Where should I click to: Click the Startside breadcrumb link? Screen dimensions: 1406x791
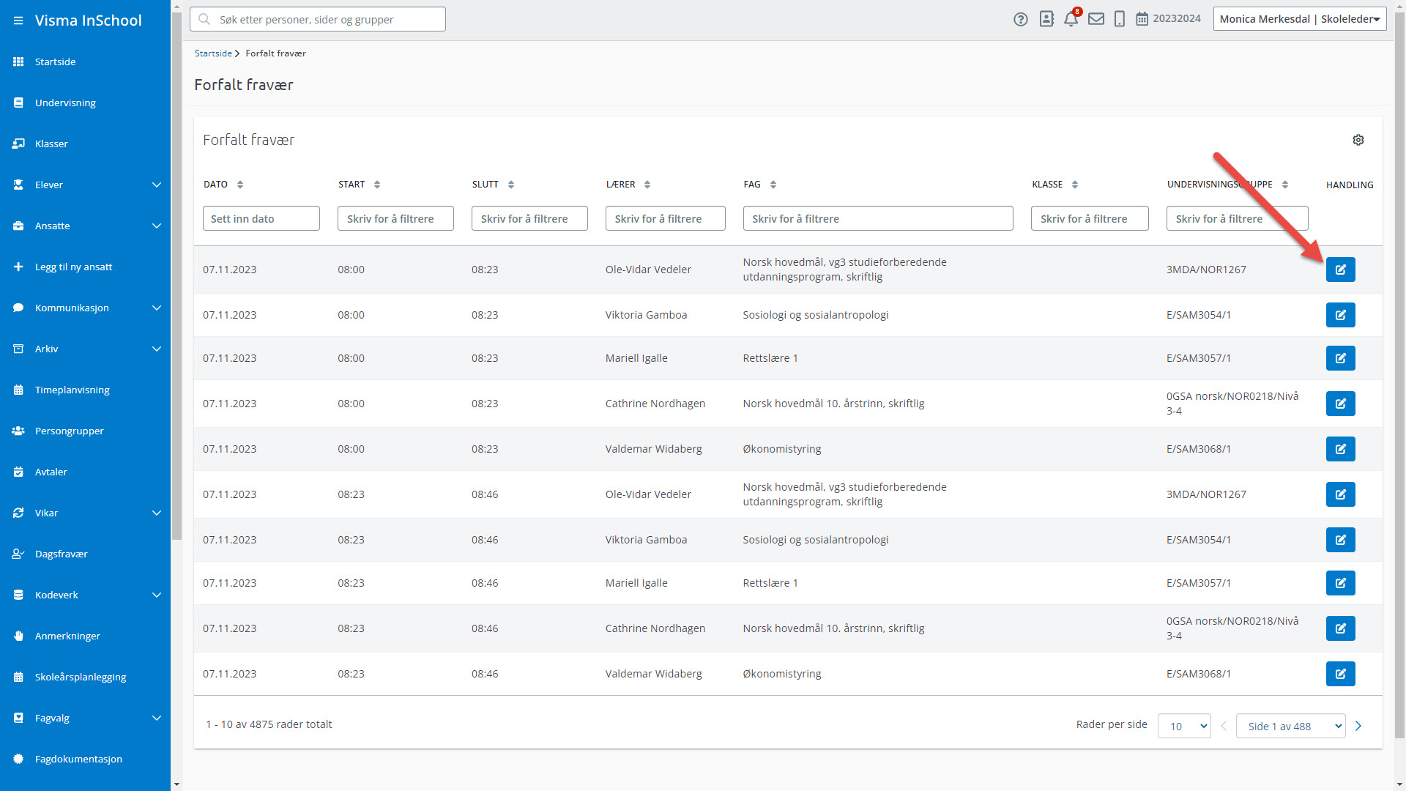click(x=213, y=53)
